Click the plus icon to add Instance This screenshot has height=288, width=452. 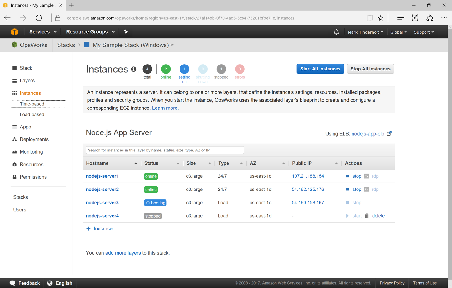point(89,228)
